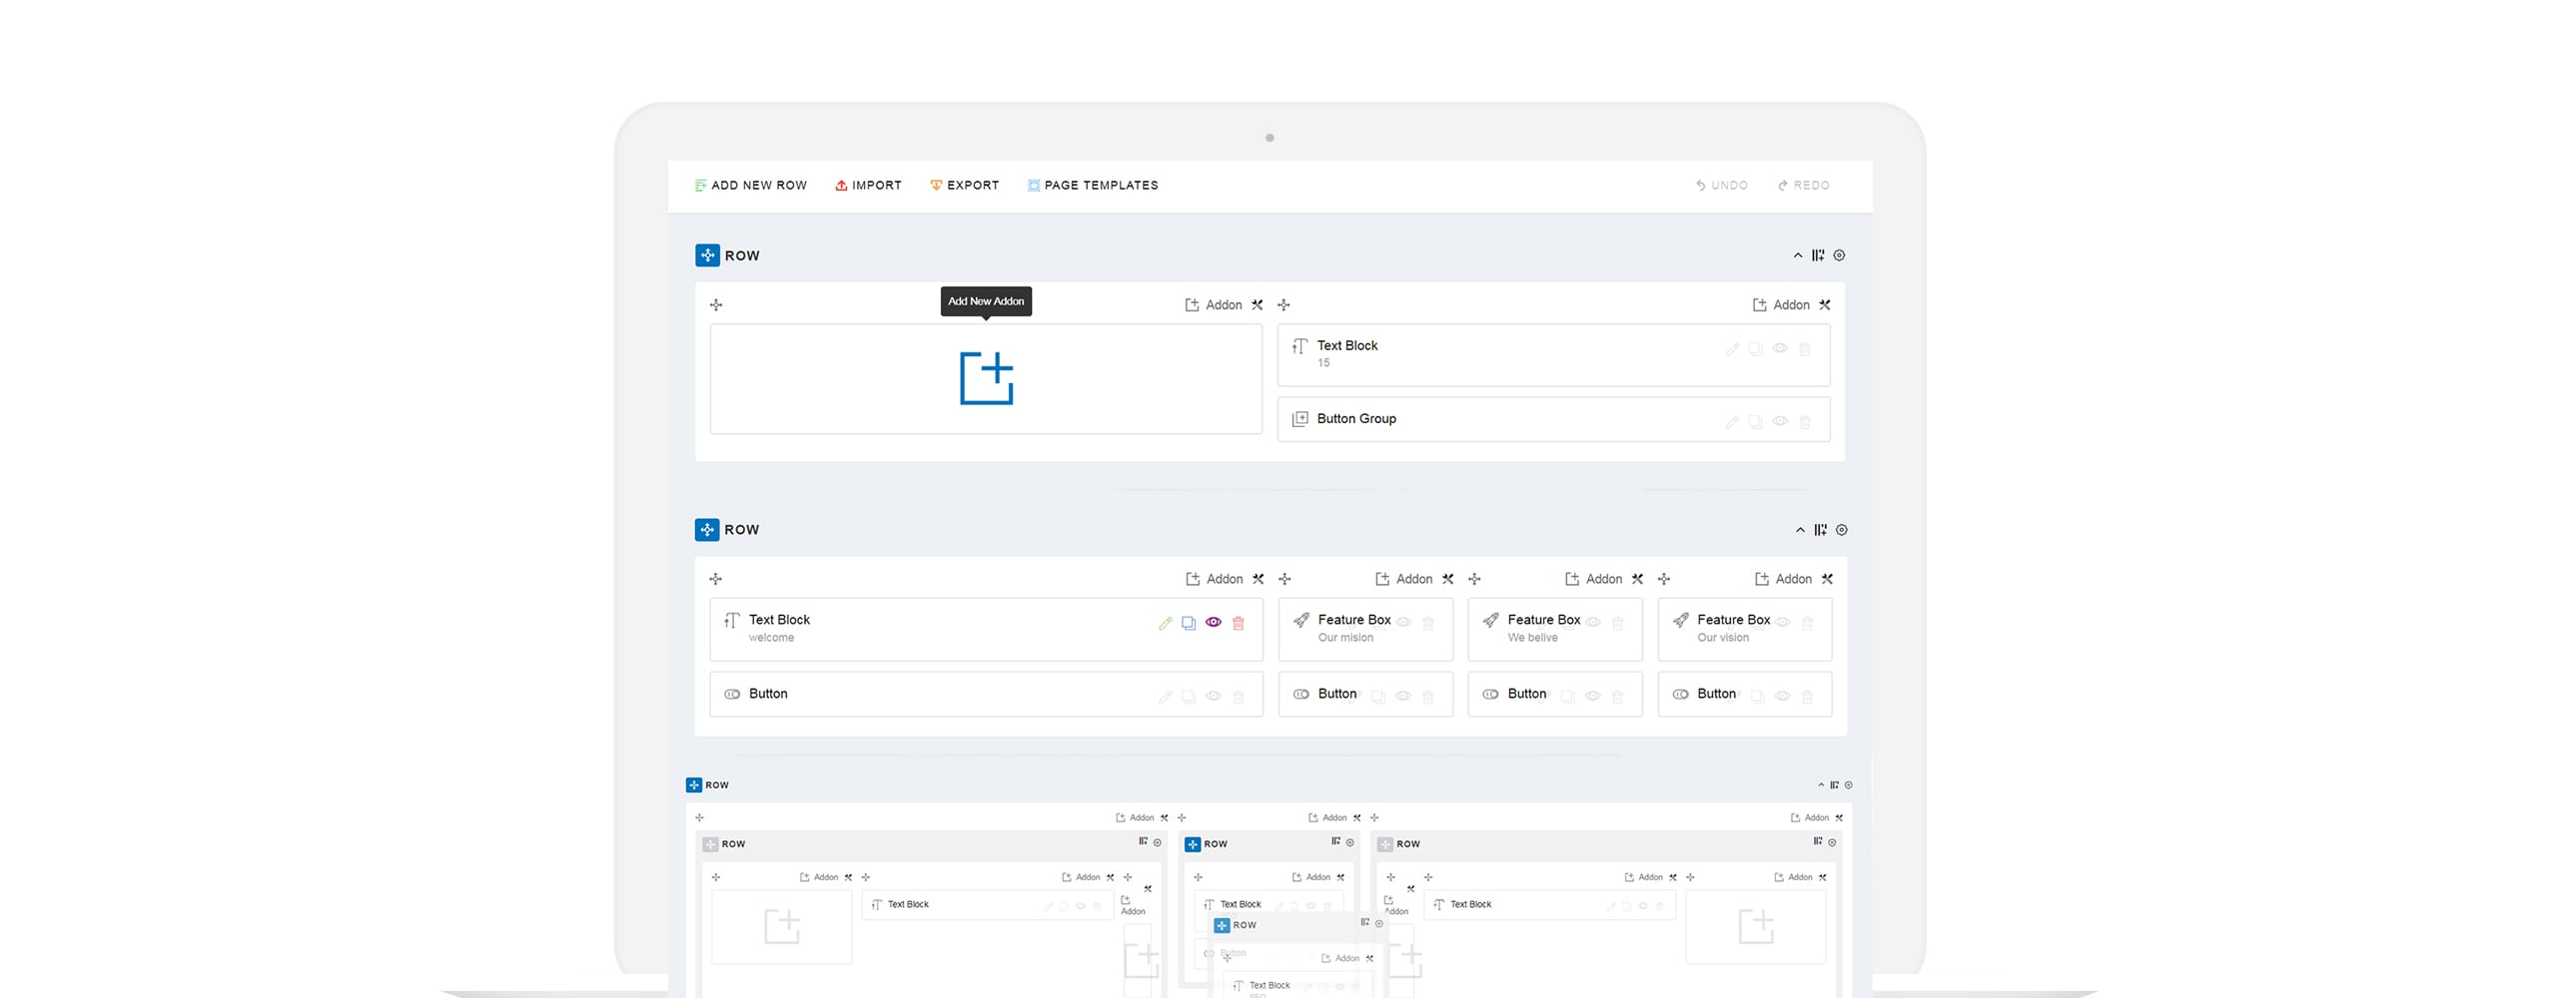The height and width of the screenshot is (998, 2557).
Task: Click the EXPORT toolbar item
Action: (x=964, y=186)
